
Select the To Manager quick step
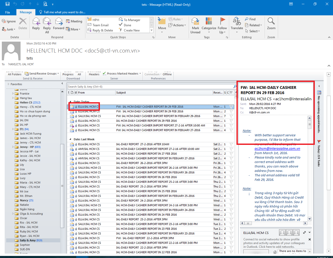click(x=130, y=20)
